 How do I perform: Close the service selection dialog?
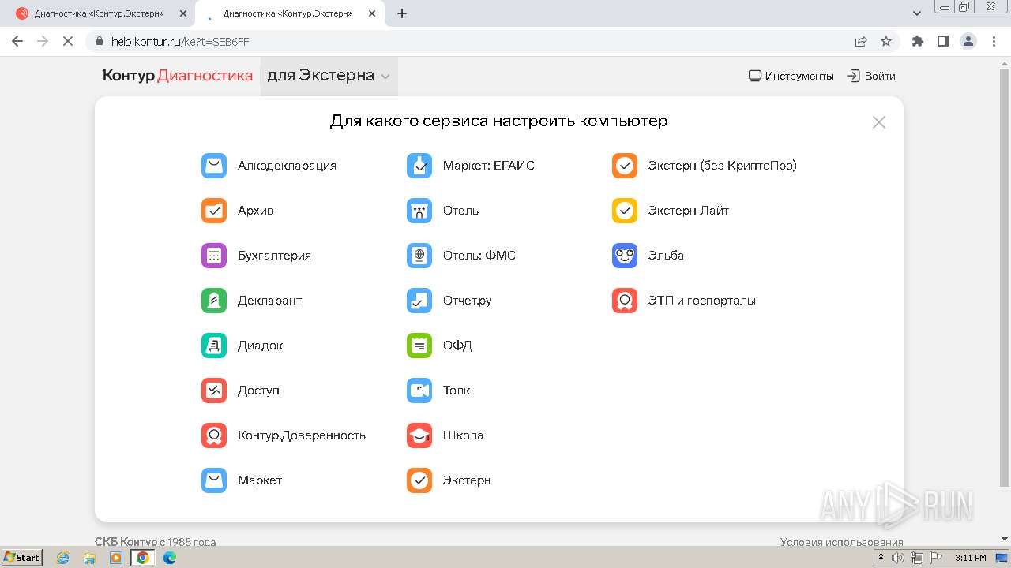point(879,122)
